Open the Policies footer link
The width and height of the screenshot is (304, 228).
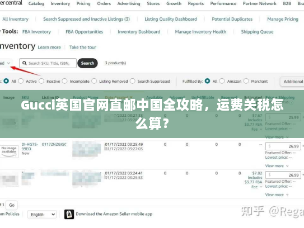(x=10, y=214)
